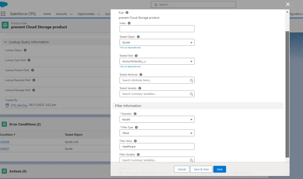Click the Condition # column header

click(x=8, y=135)
